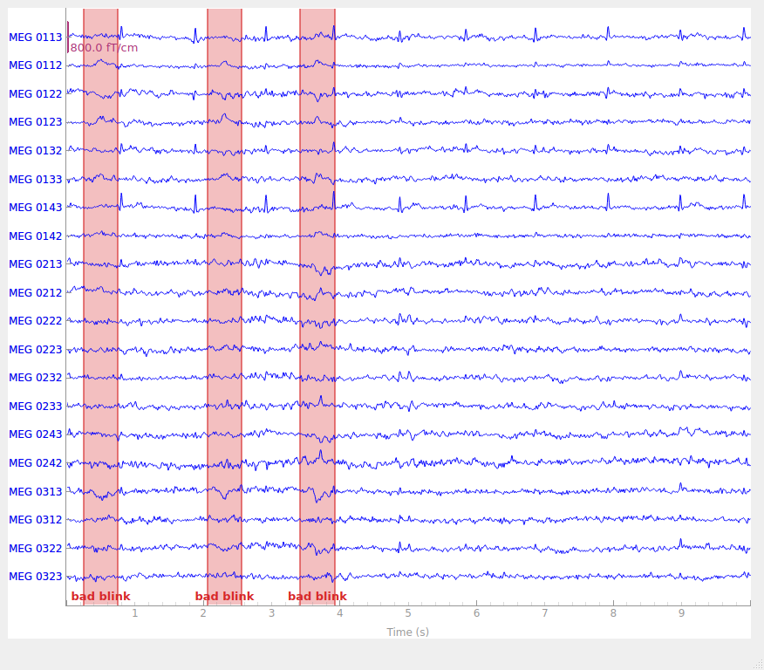Click the 5 second tick label
The height and width of the screenshot is (670, 764).
pos(408,613)
